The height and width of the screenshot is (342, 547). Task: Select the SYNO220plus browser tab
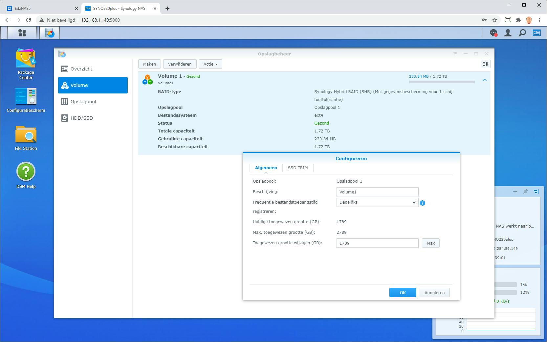pyautogui.click(x=120, y=9)
